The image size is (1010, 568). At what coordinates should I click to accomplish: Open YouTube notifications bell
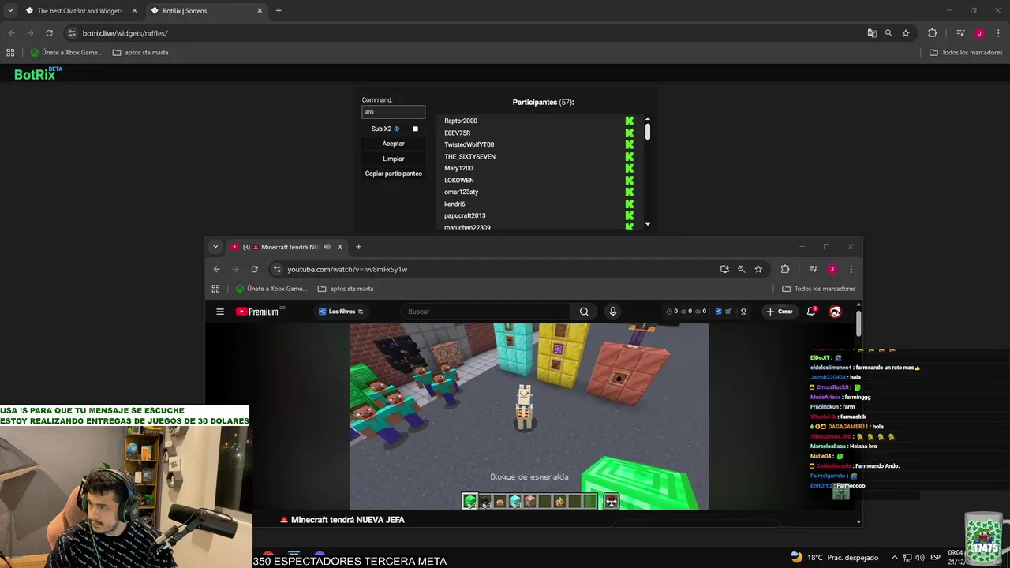pos(811,312)
